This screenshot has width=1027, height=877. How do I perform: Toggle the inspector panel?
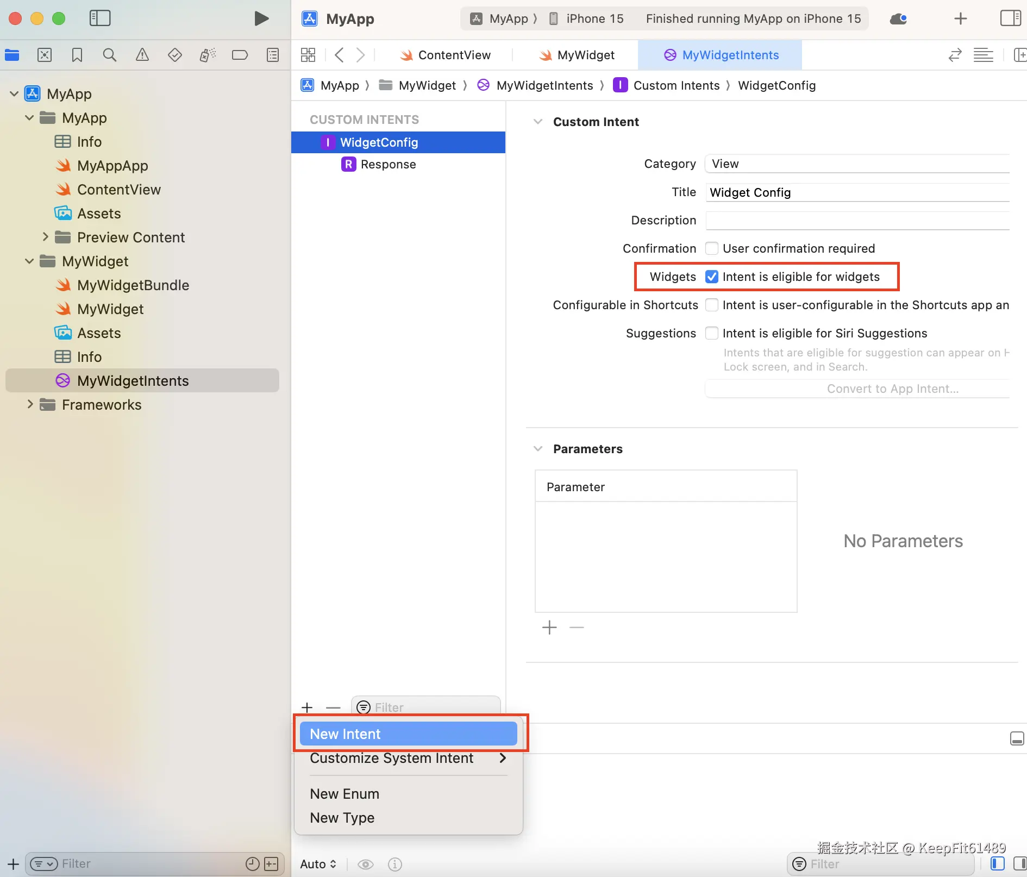click(1011, 18)
